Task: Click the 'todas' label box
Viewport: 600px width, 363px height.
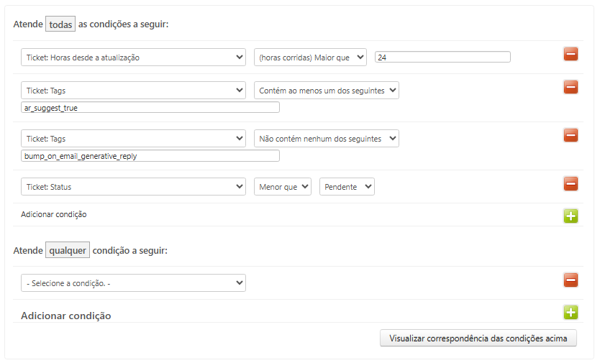Action: pos(60,24)
